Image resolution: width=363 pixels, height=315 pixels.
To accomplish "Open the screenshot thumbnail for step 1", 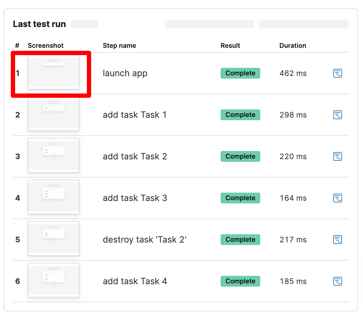I will pyautogui.click(x=53, y=72).
